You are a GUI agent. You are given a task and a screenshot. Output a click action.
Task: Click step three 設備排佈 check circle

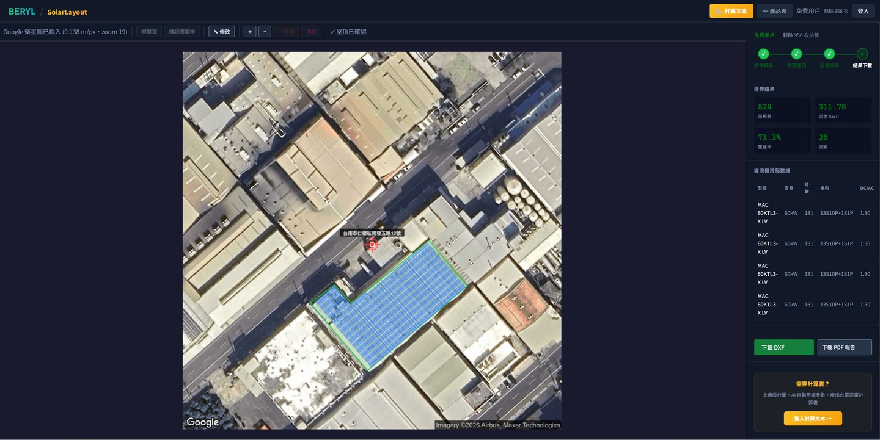pos(829,54)
